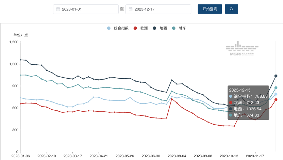The height and width of the screenshot is (160, 283).
Task: Open the end date picker showing 2023-12-17
Action: coord(159,9)
